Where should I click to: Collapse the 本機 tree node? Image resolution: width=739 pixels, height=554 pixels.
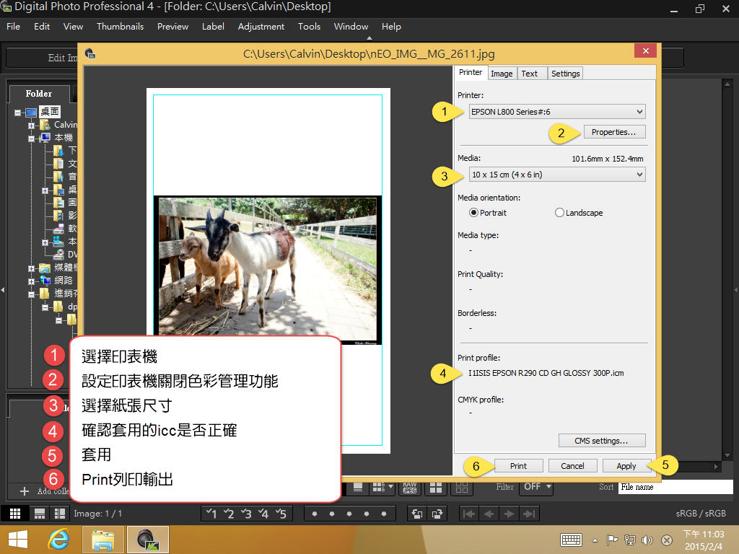pos(31,138)
